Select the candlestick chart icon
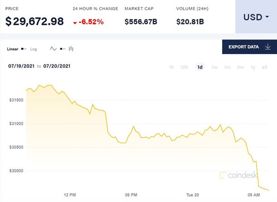The height and width of the screenshot is (202, 277). pos(71,49)
